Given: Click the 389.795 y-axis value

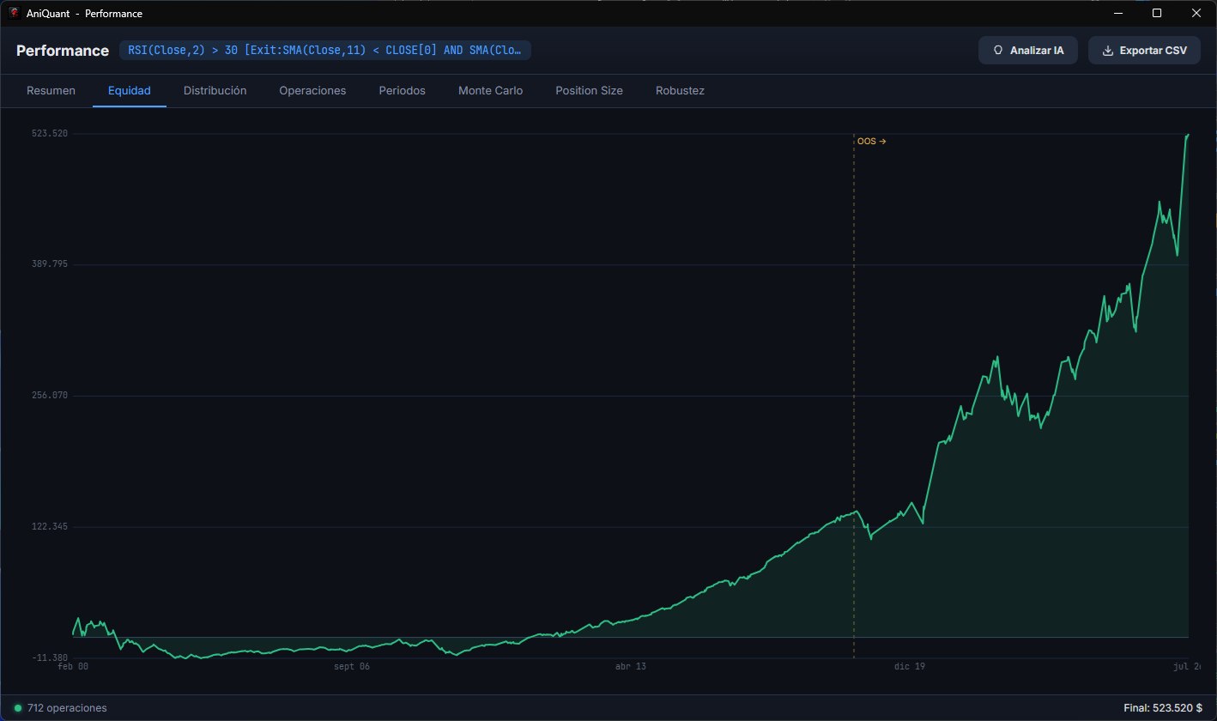Looking at the screenshot, I should pos(51,264).
